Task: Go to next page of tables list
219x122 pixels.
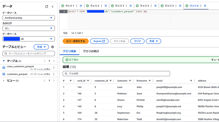Action: pos(54,61)
